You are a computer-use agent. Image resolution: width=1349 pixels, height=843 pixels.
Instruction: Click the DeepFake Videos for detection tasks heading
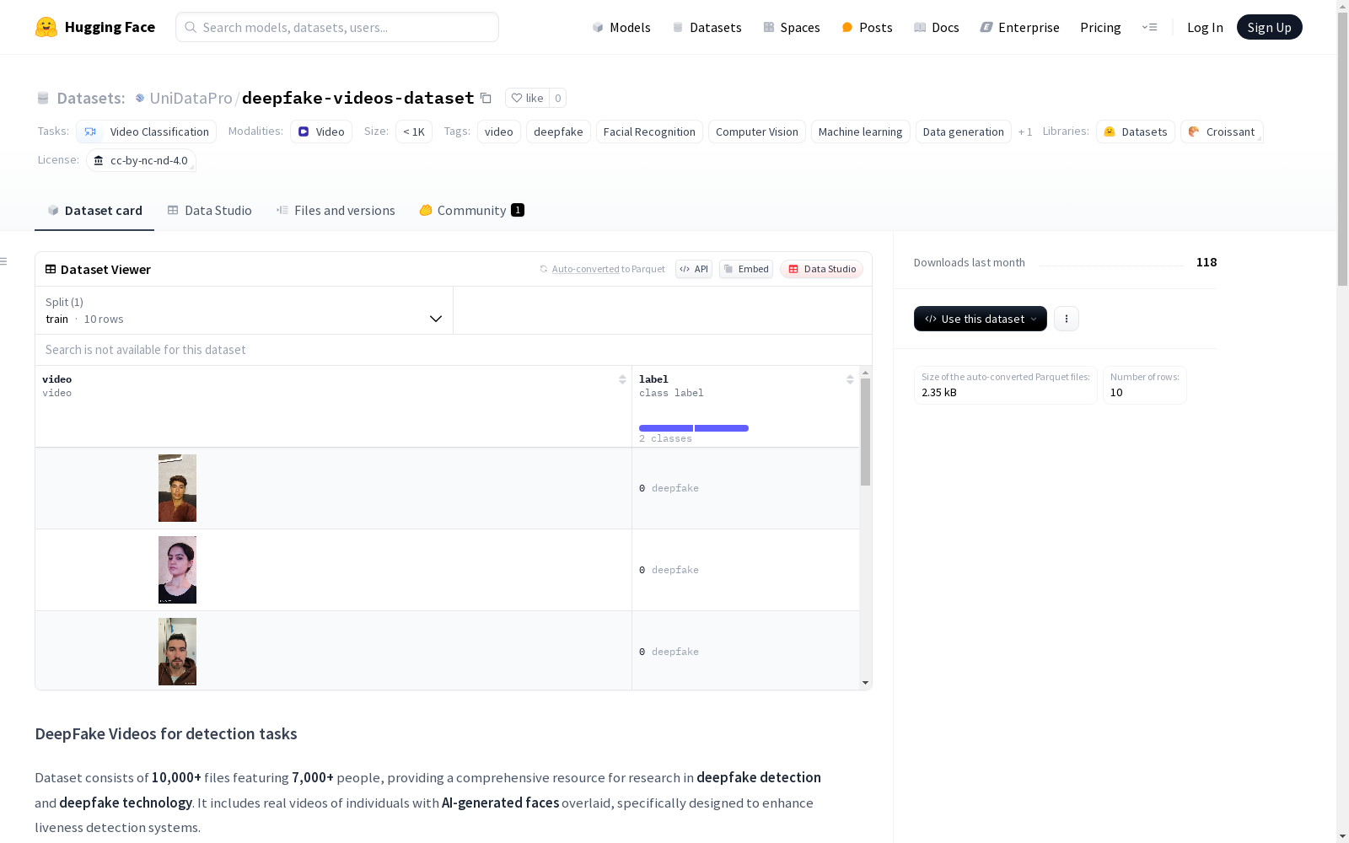click(x=166, y=733)
